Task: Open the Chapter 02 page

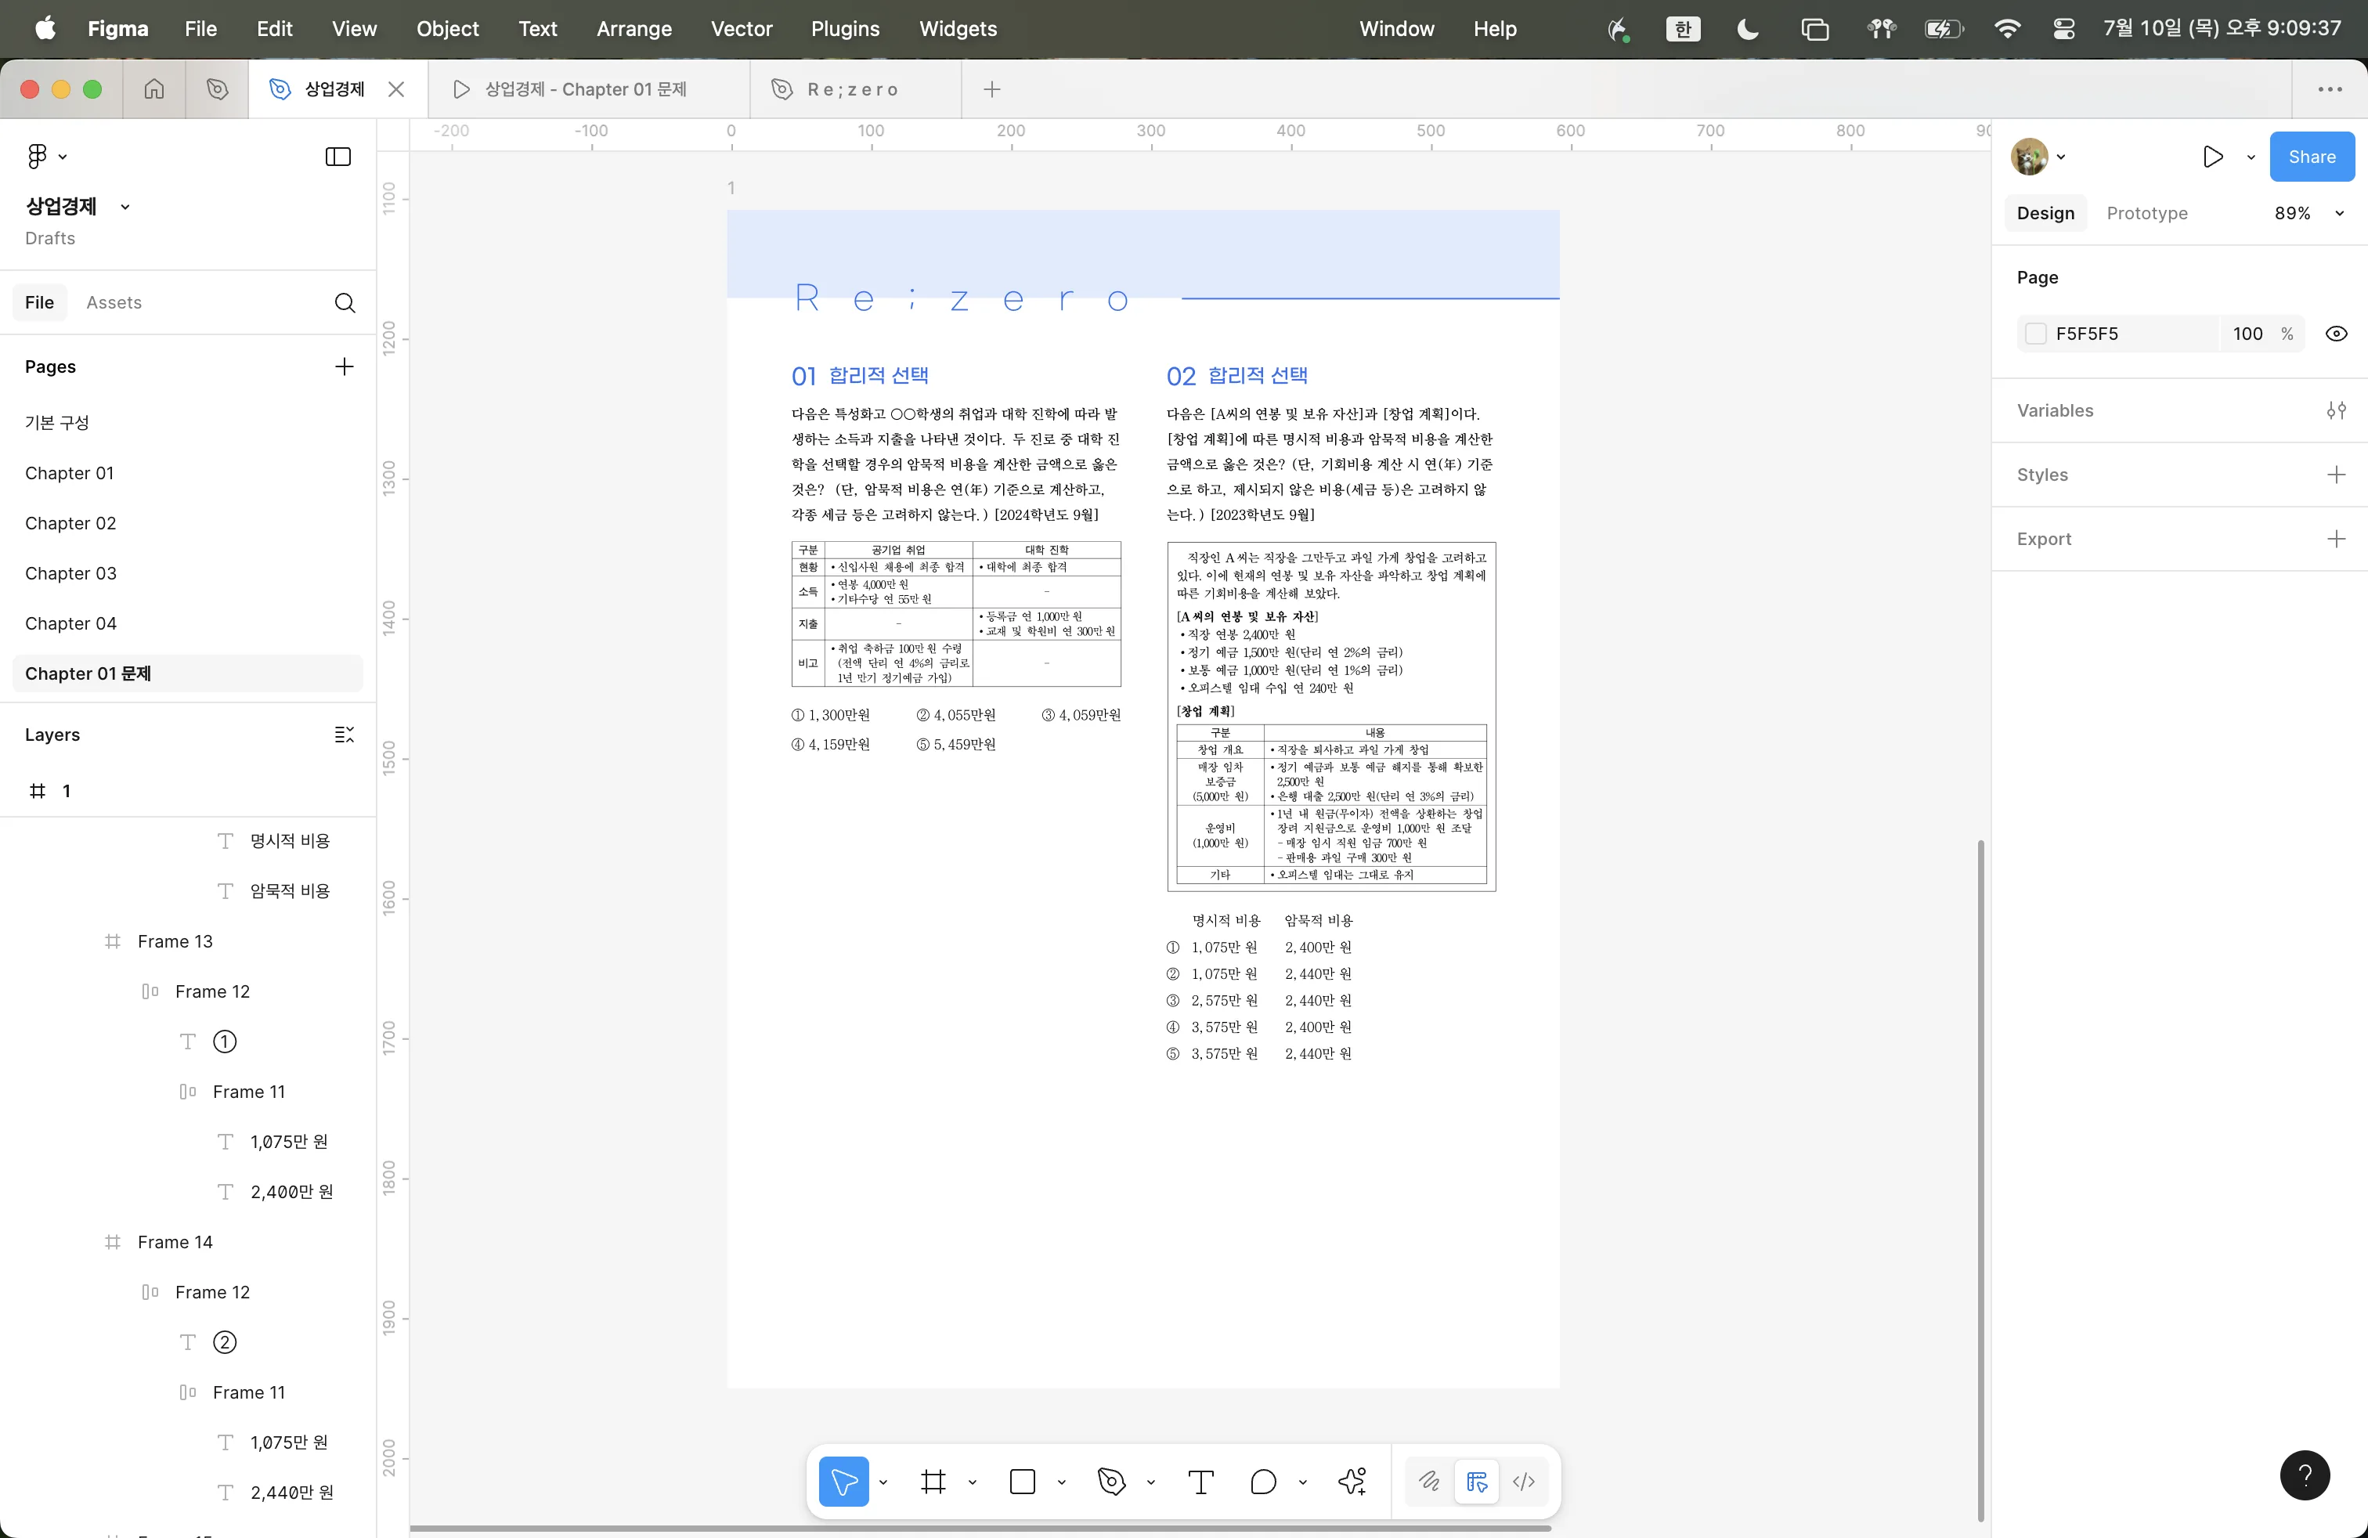Action: 70,523
